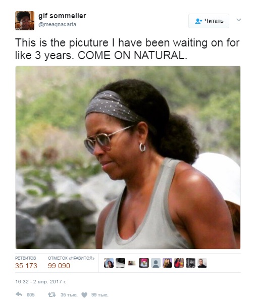
Task: Open the default grey silhouette avatar
Action: [156, 263]
